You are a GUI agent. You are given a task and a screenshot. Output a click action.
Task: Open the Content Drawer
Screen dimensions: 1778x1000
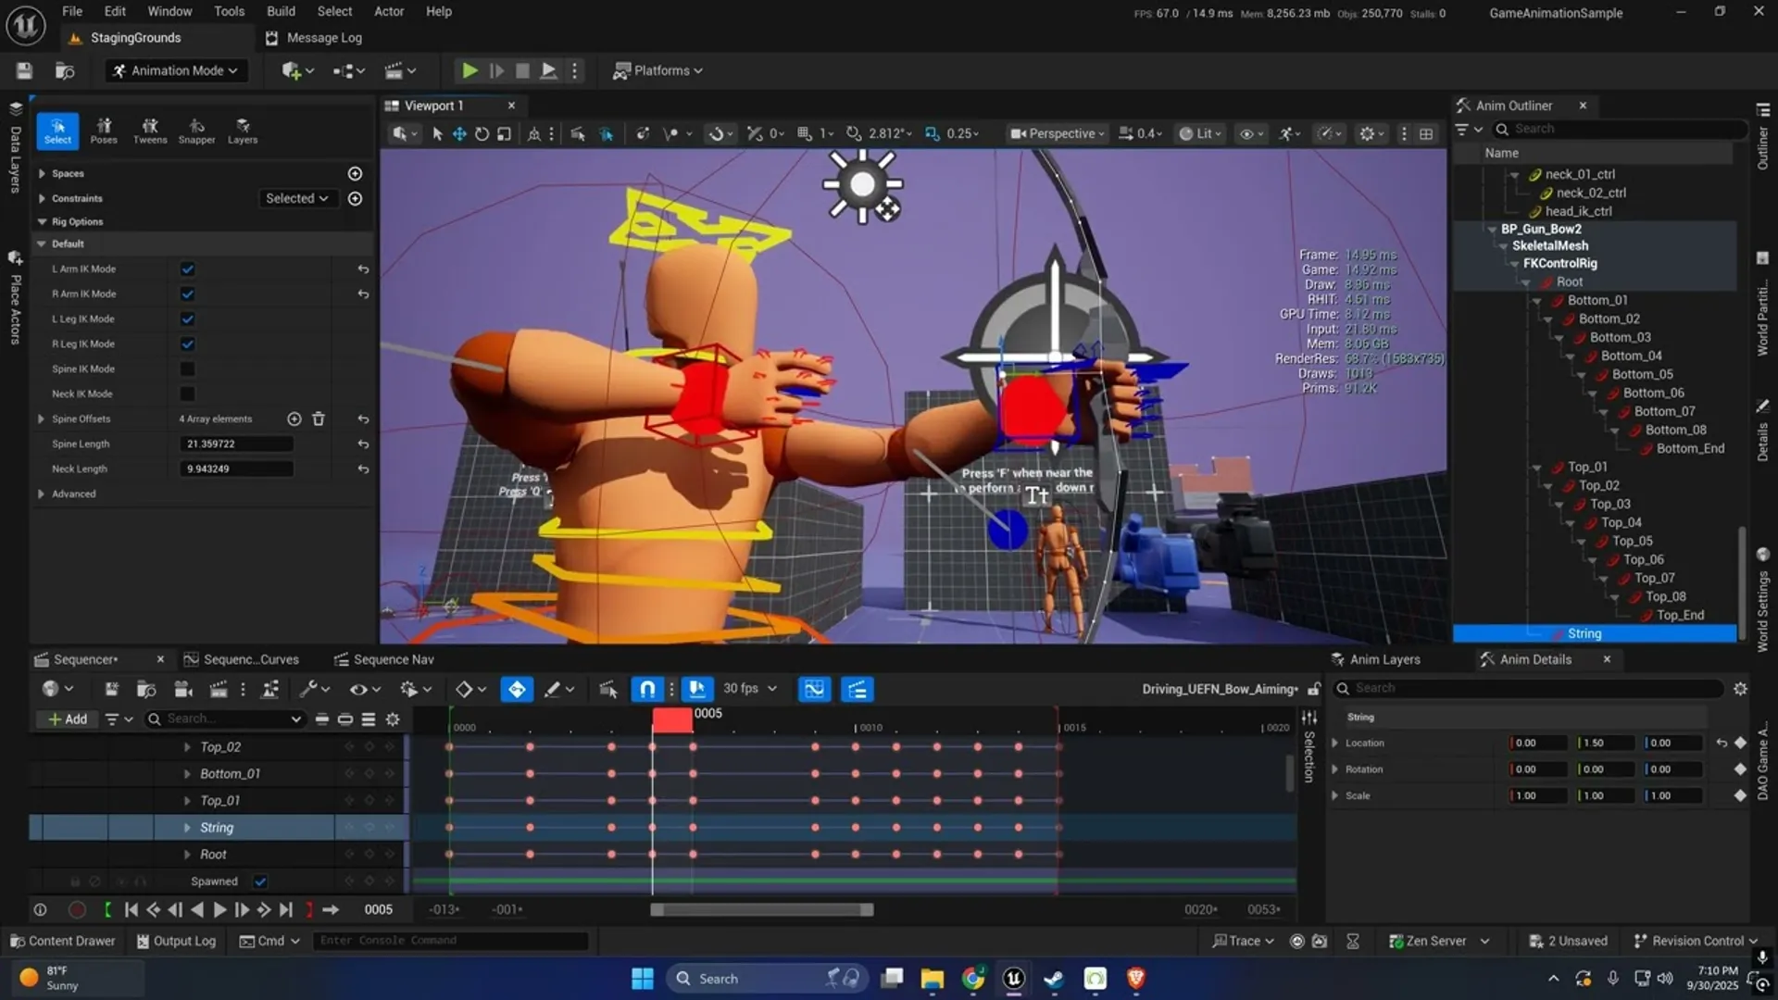62,940
